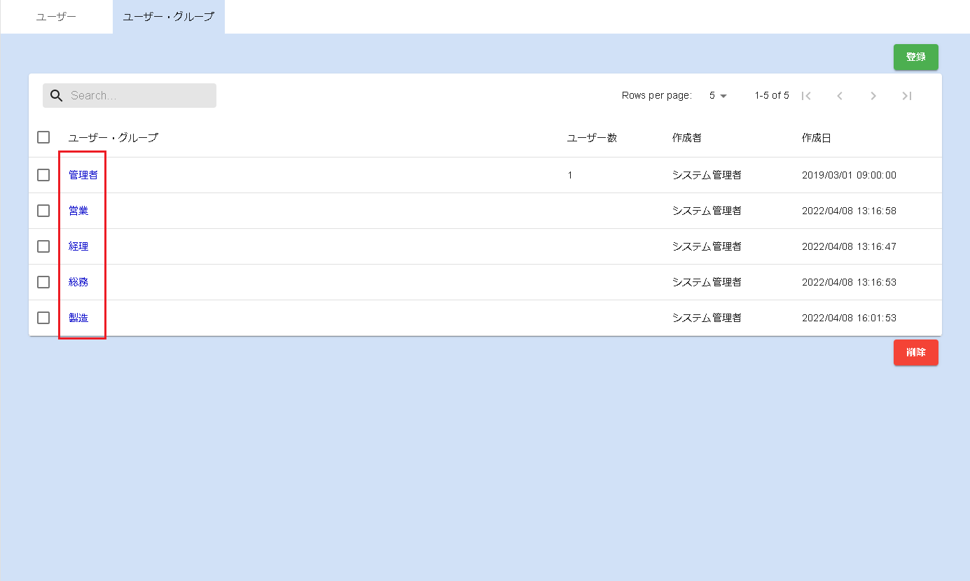The height and width of the screenshot is (581, 970).
Task: Go to next page arrow
Action: coord(873,96)
